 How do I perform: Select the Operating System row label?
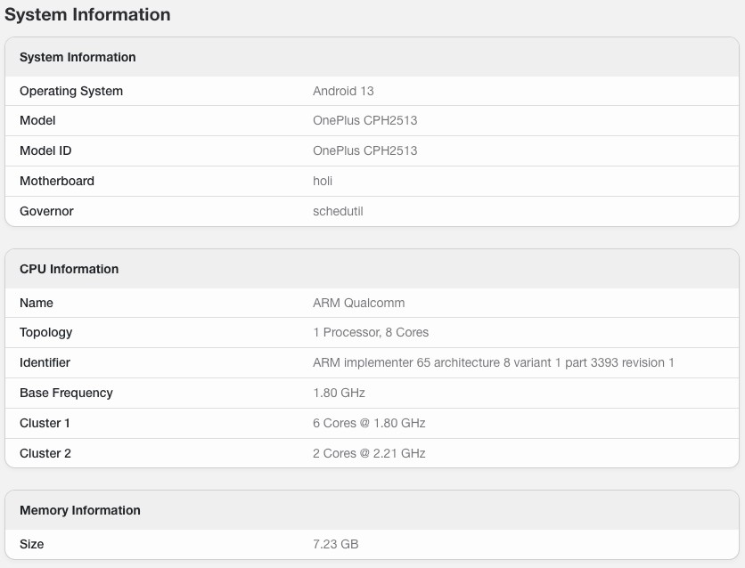pyautogui.click(x=71, y=91)
